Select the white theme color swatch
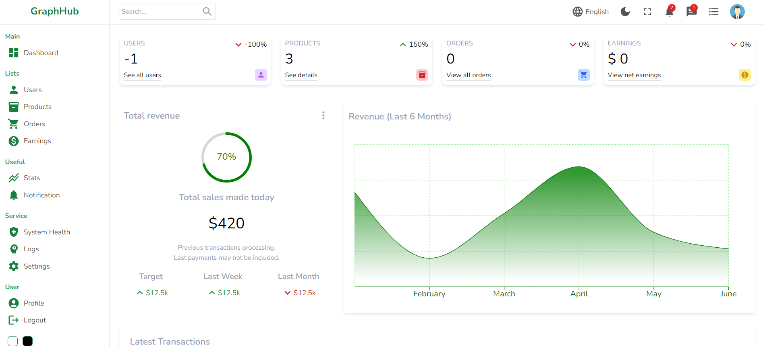763x347 pixels. coord(13,341)
